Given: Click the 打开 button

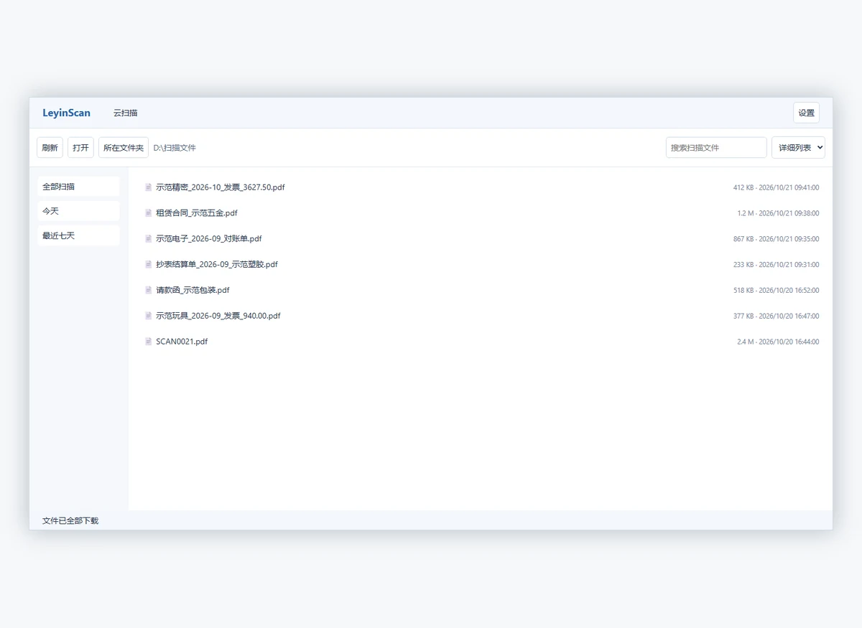Looking at the screenshot, I should (80, 148).
